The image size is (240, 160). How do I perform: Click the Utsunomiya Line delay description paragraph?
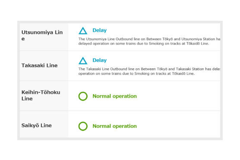coord(149,41)
